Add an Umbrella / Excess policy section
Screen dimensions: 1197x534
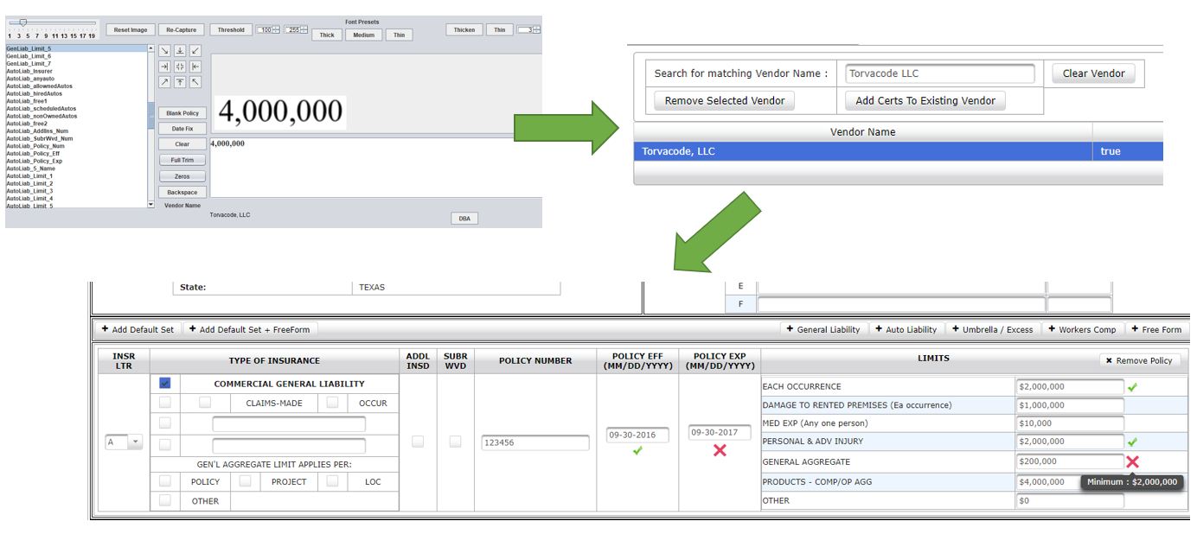pos(991,329)
